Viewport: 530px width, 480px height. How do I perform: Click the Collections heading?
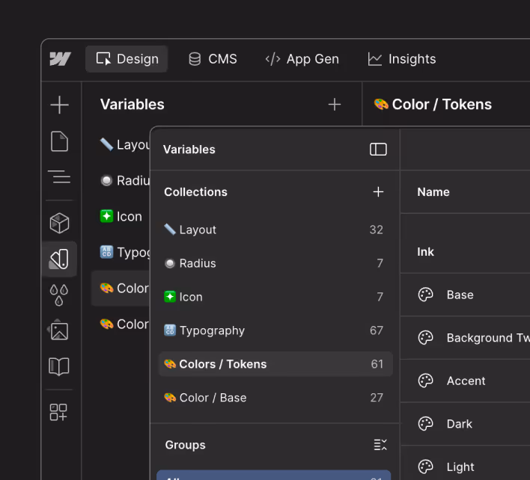(x=195, y=191)
